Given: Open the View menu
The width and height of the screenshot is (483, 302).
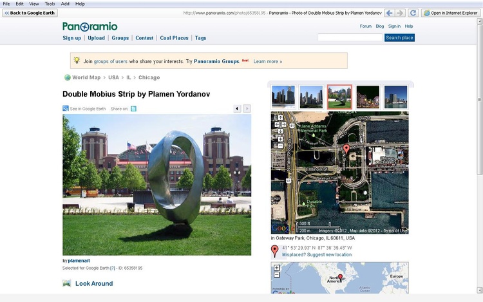Looking at the screenshot, I should click(x=33, y=4).
